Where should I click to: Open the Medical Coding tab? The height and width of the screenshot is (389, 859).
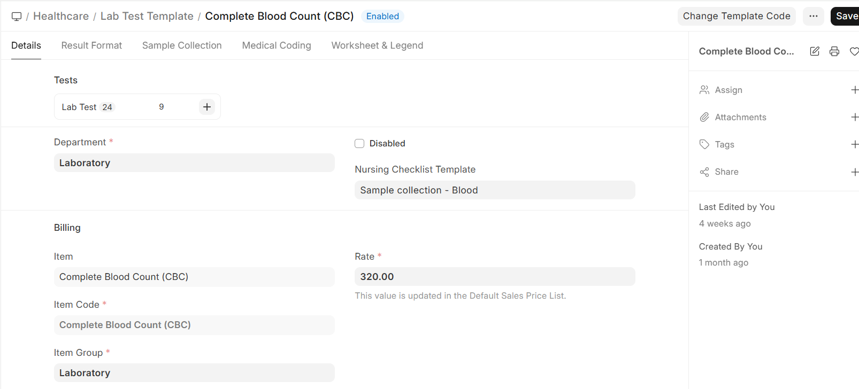(277, 45)
